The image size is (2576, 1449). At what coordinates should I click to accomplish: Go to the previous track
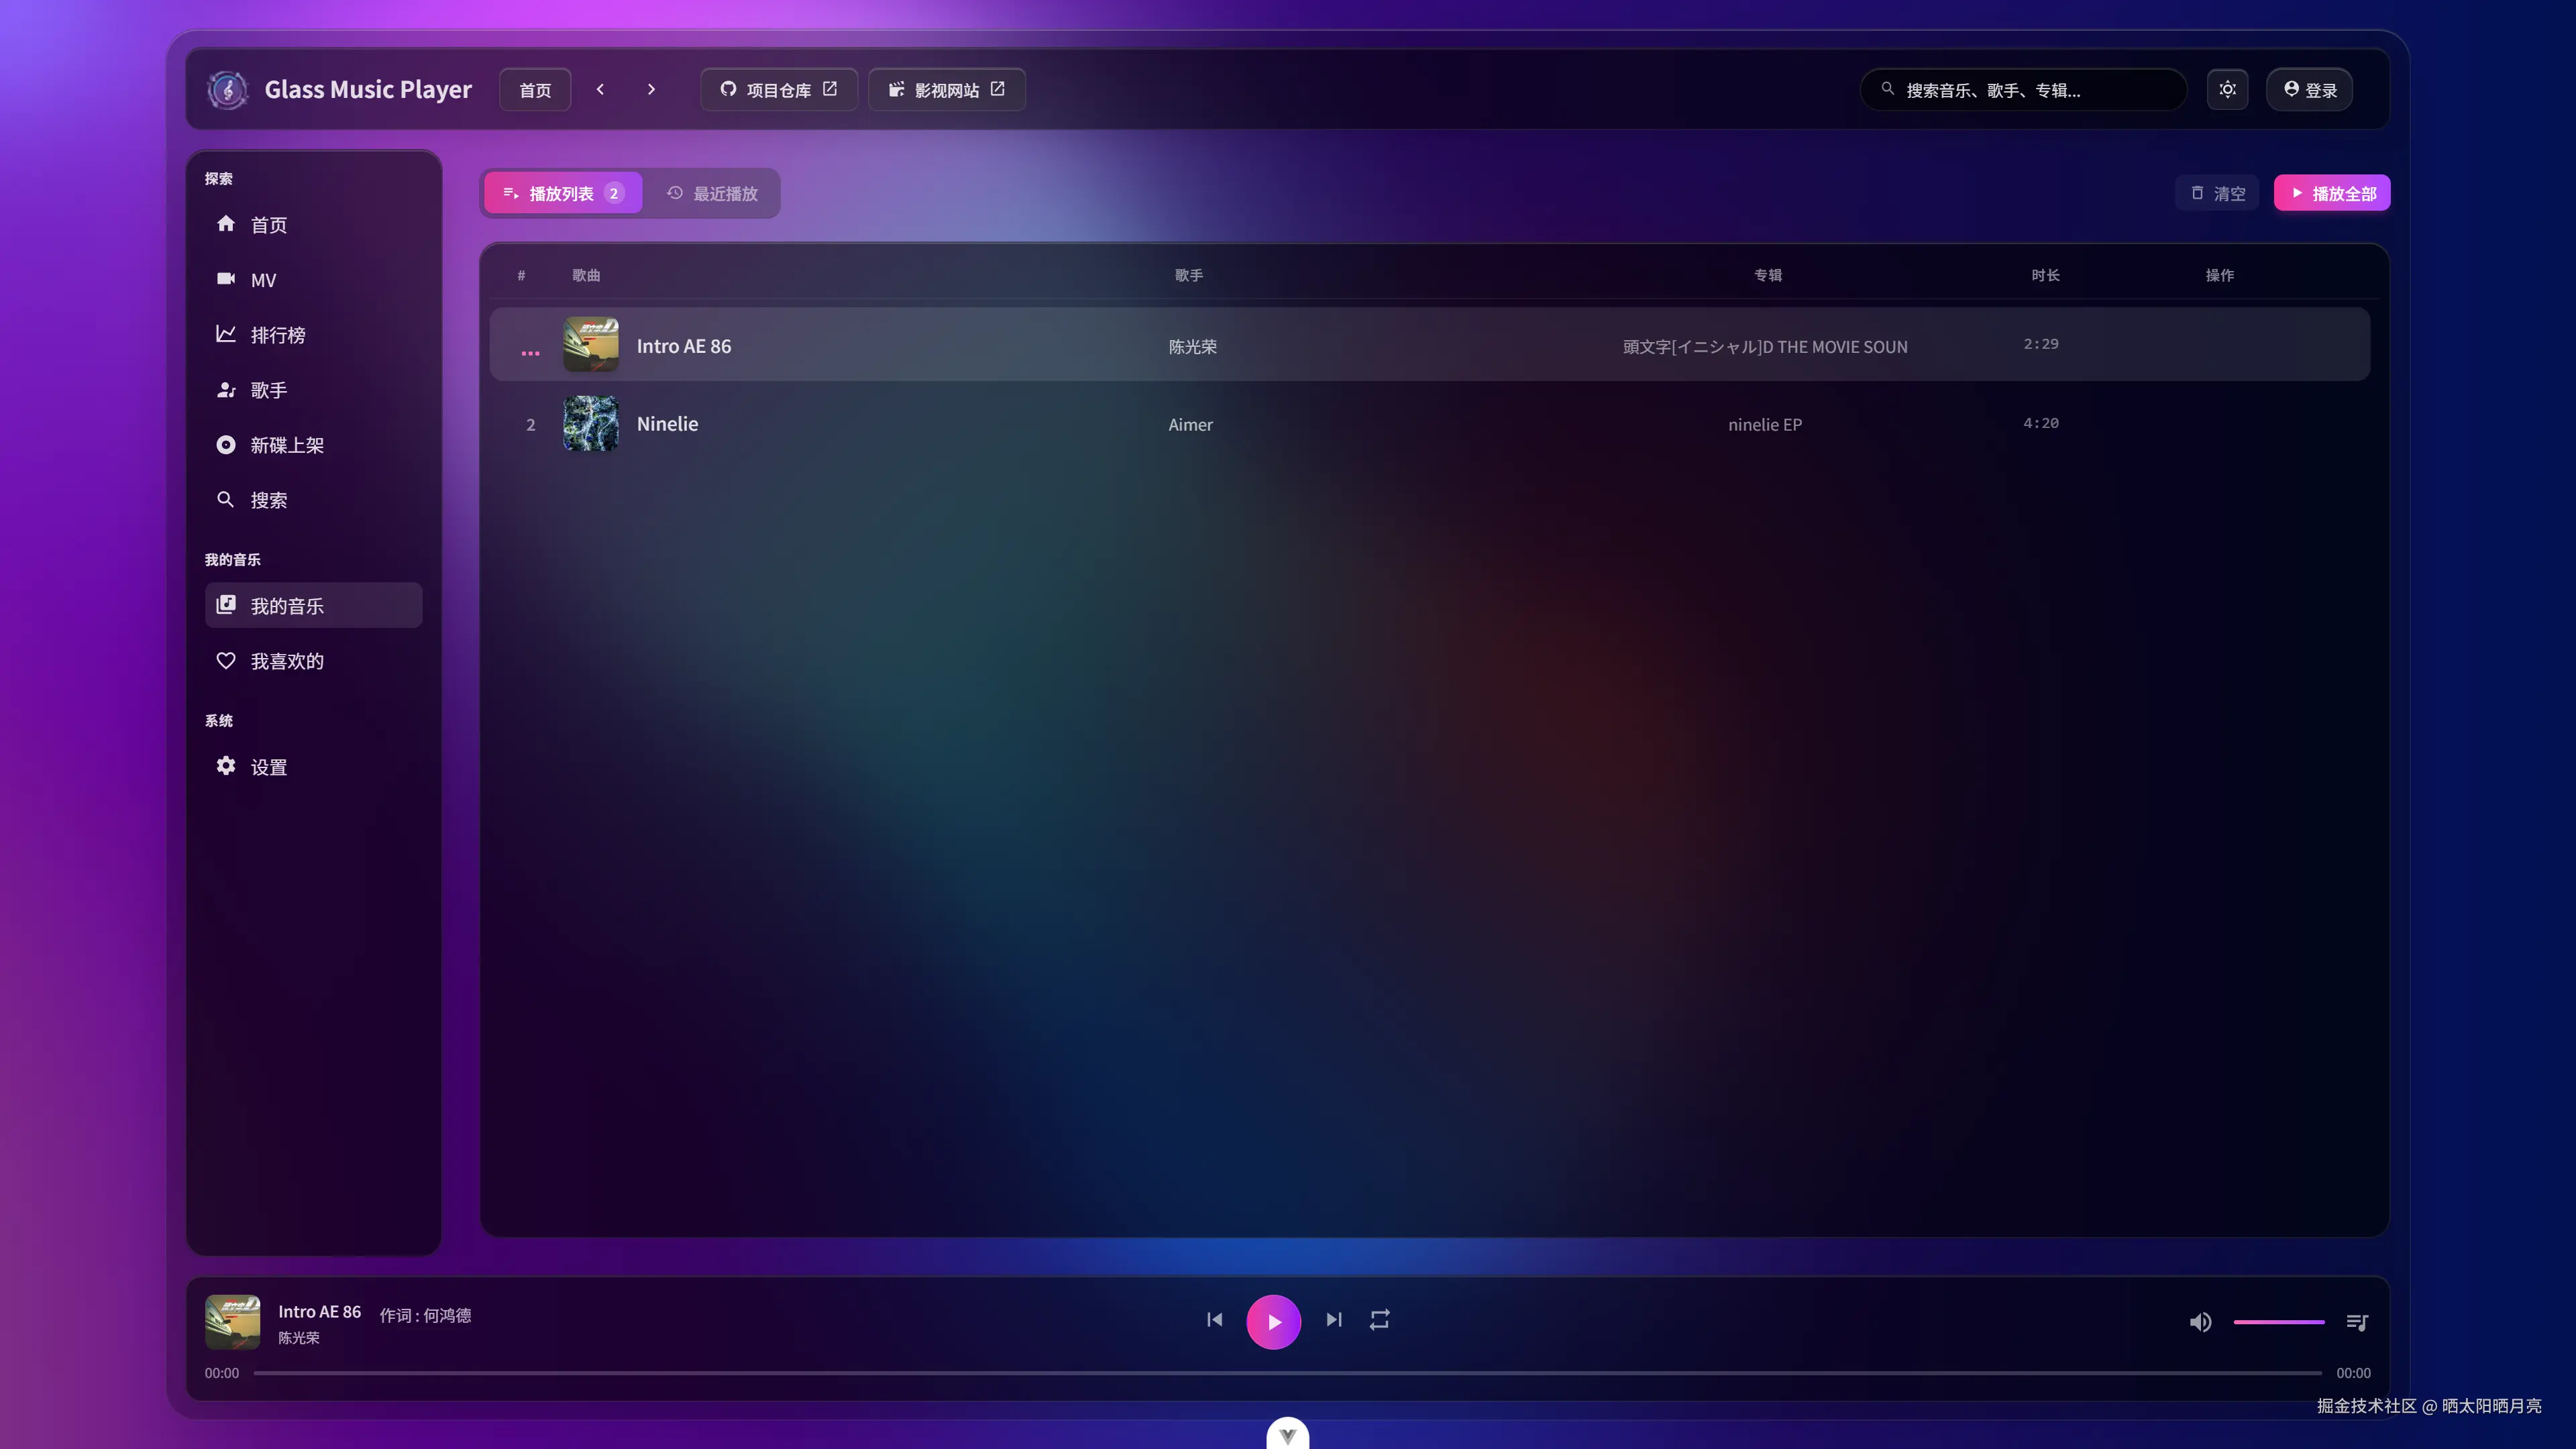(x=1214, y=1320)
